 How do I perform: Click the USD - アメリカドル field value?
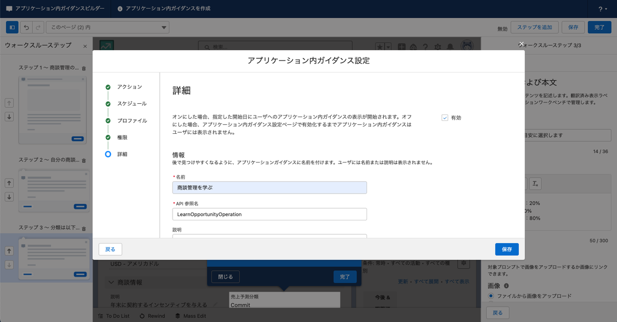point(134,263)
